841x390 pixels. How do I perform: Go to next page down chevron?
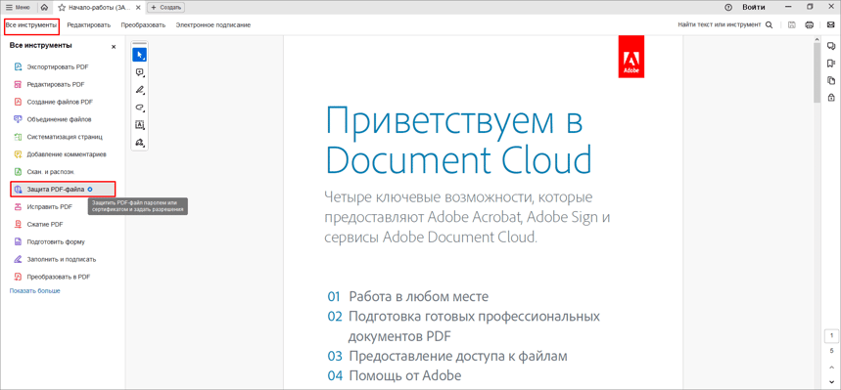click(x=831, y=381)
